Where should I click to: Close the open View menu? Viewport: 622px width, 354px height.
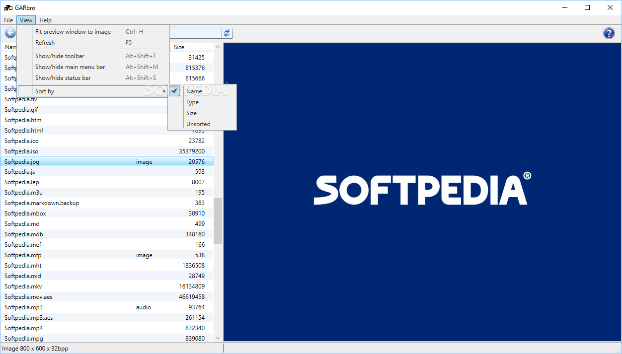coord(26,20)
